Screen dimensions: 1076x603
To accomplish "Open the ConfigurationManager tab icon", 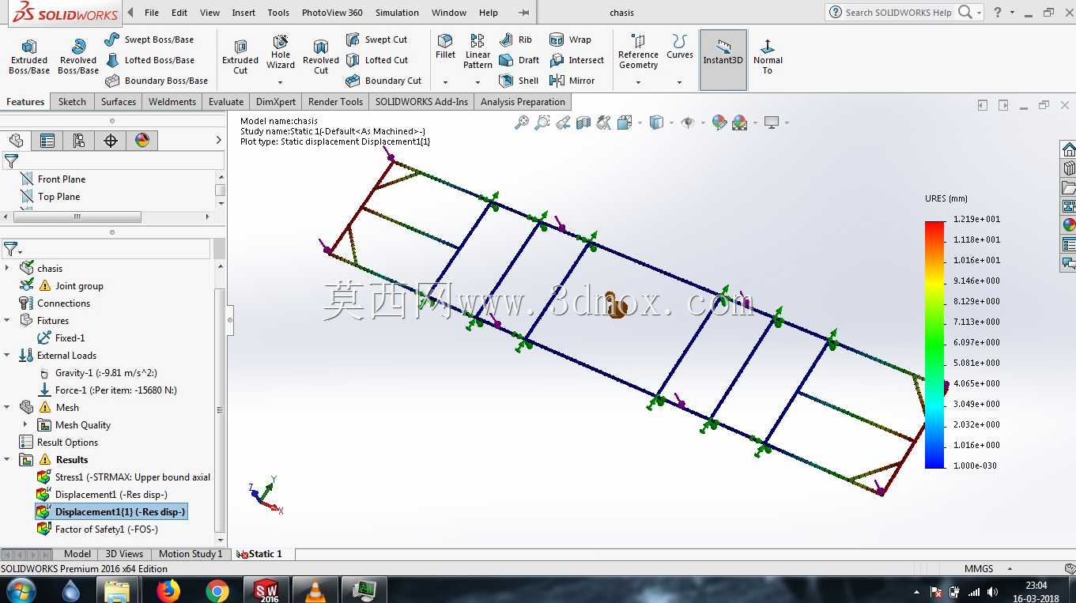I will point(79,141).
